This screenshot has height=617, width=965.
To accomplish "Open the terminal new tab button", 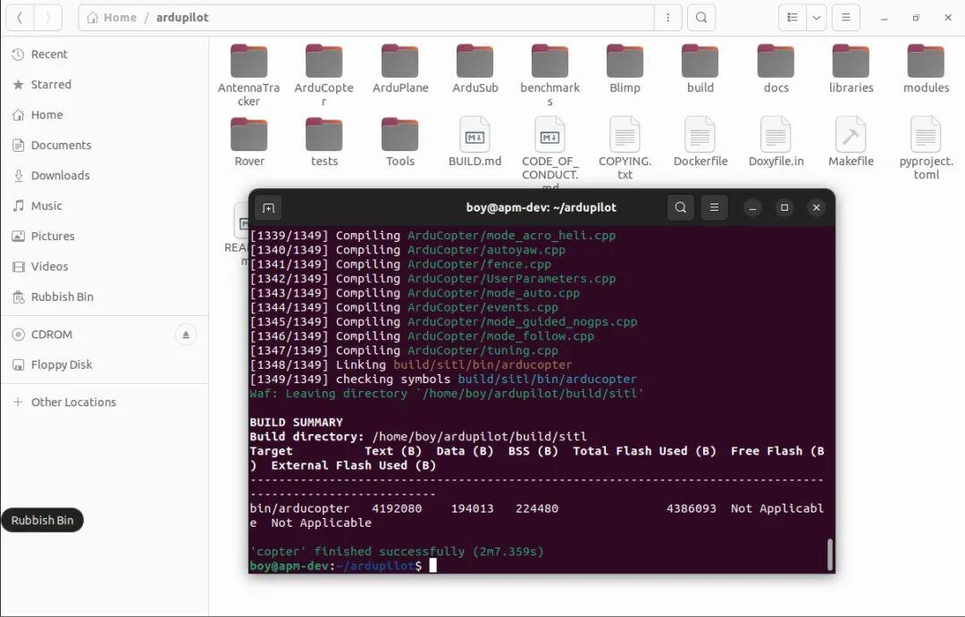I will click(x=268, y=208).
